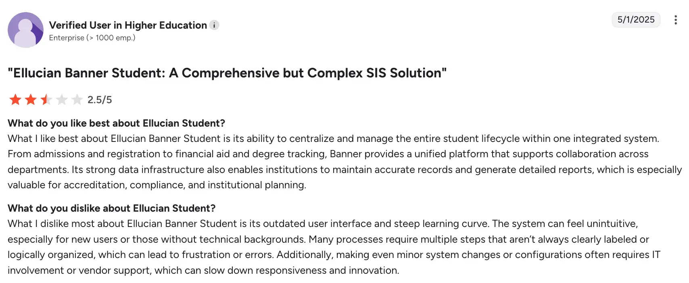Screen dimensions: 689x283
Task: Select the review date badge 5/1/2025
Action: coord(636,19)
